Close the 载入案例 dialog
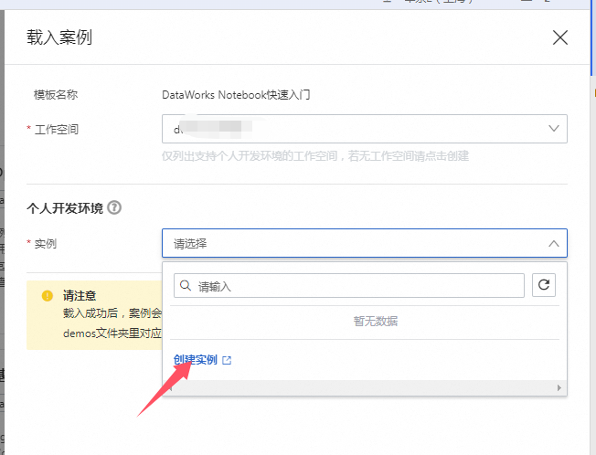 click(x=559, y=37)
